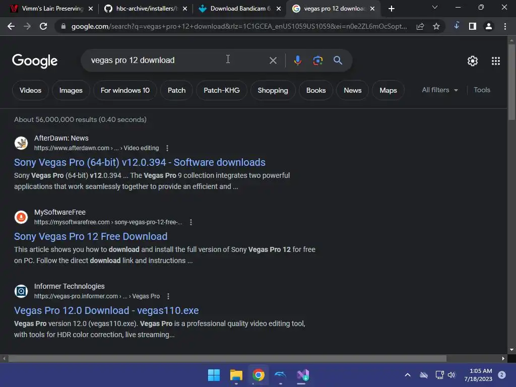The image size is (516, 387).
Task: Select the Patch-KHG filter chip
Action: tap(222, 90)
